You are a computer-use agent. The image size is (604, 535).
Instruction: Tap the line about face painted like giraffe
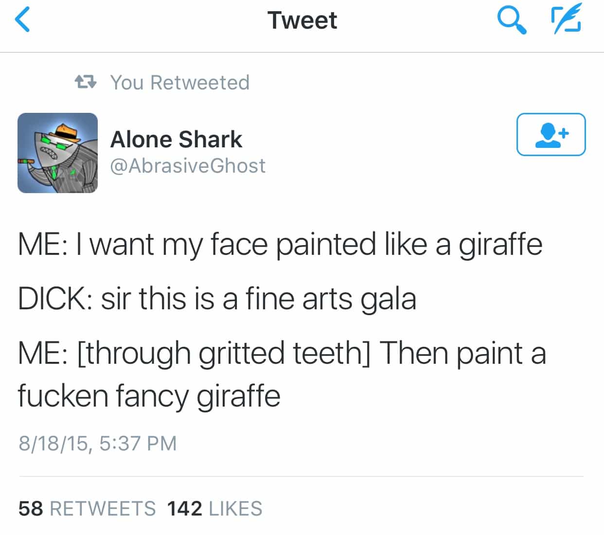(280, 244)
